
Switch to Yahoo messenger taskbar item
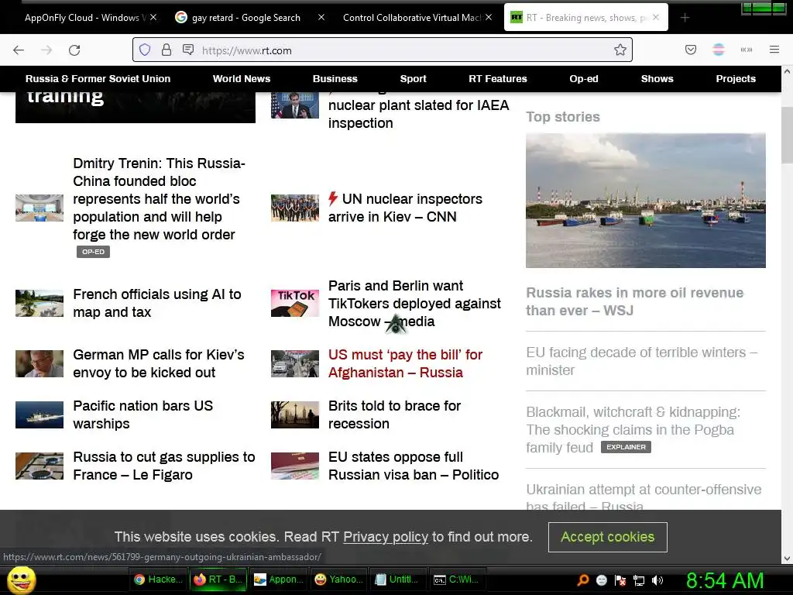tap(338, 580)
